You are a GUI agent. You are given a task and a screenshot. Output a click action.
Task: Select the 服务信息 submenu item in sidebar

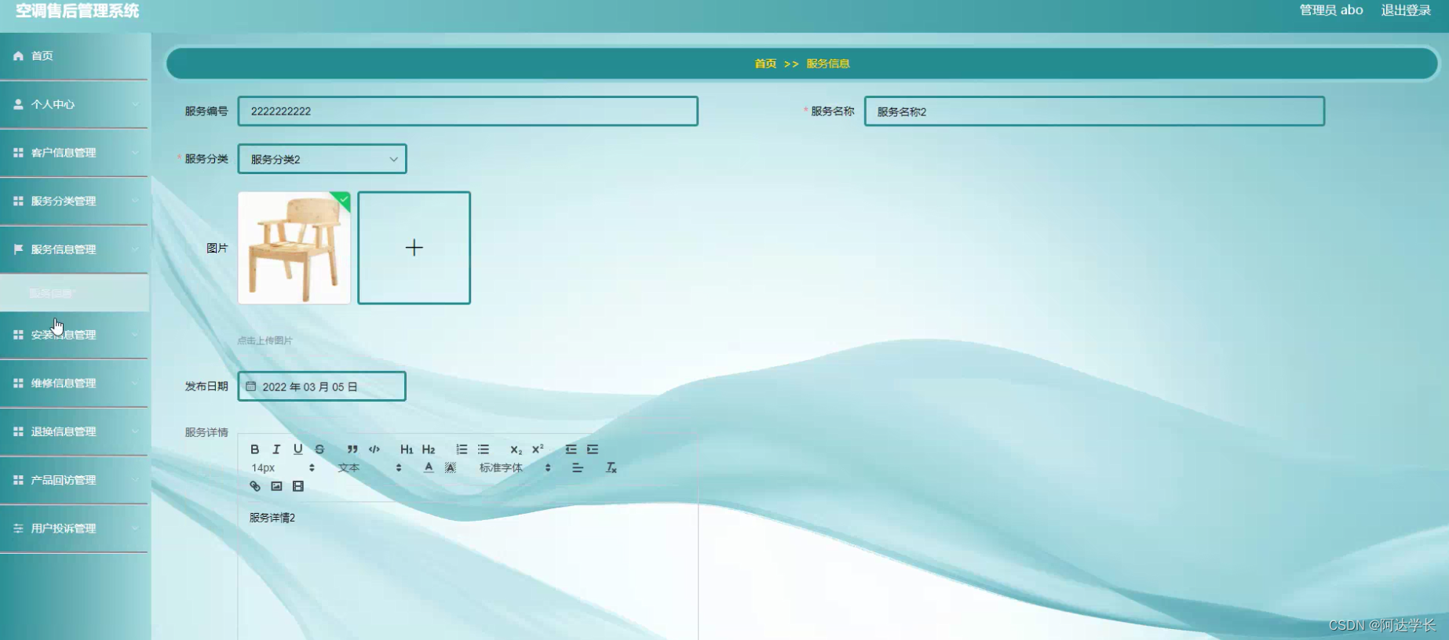click(x=75, y=293)
